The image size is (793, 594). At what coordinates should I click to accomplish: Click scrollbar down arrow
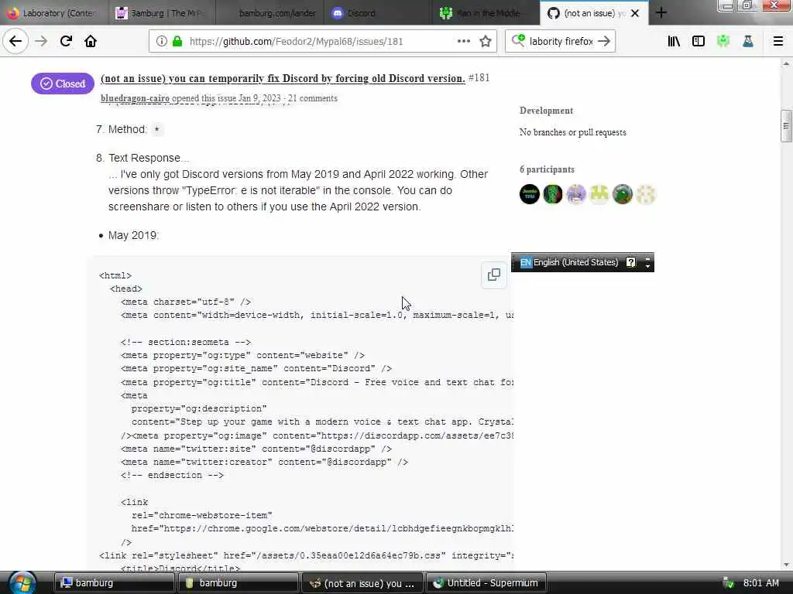pos(786,565)
